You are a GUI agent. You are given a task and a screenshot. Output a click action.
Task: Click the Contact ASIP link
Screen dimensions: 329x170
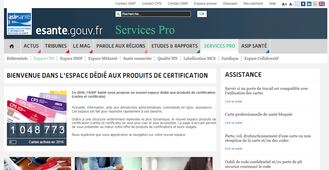point(125,4)
